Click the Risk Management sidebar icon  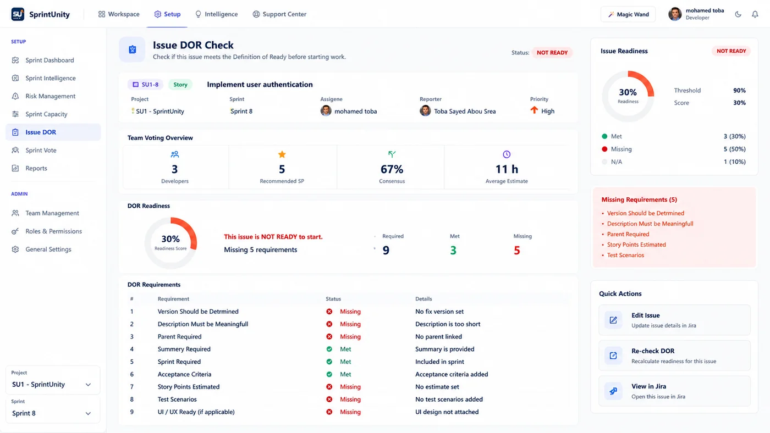pos(15,96)
